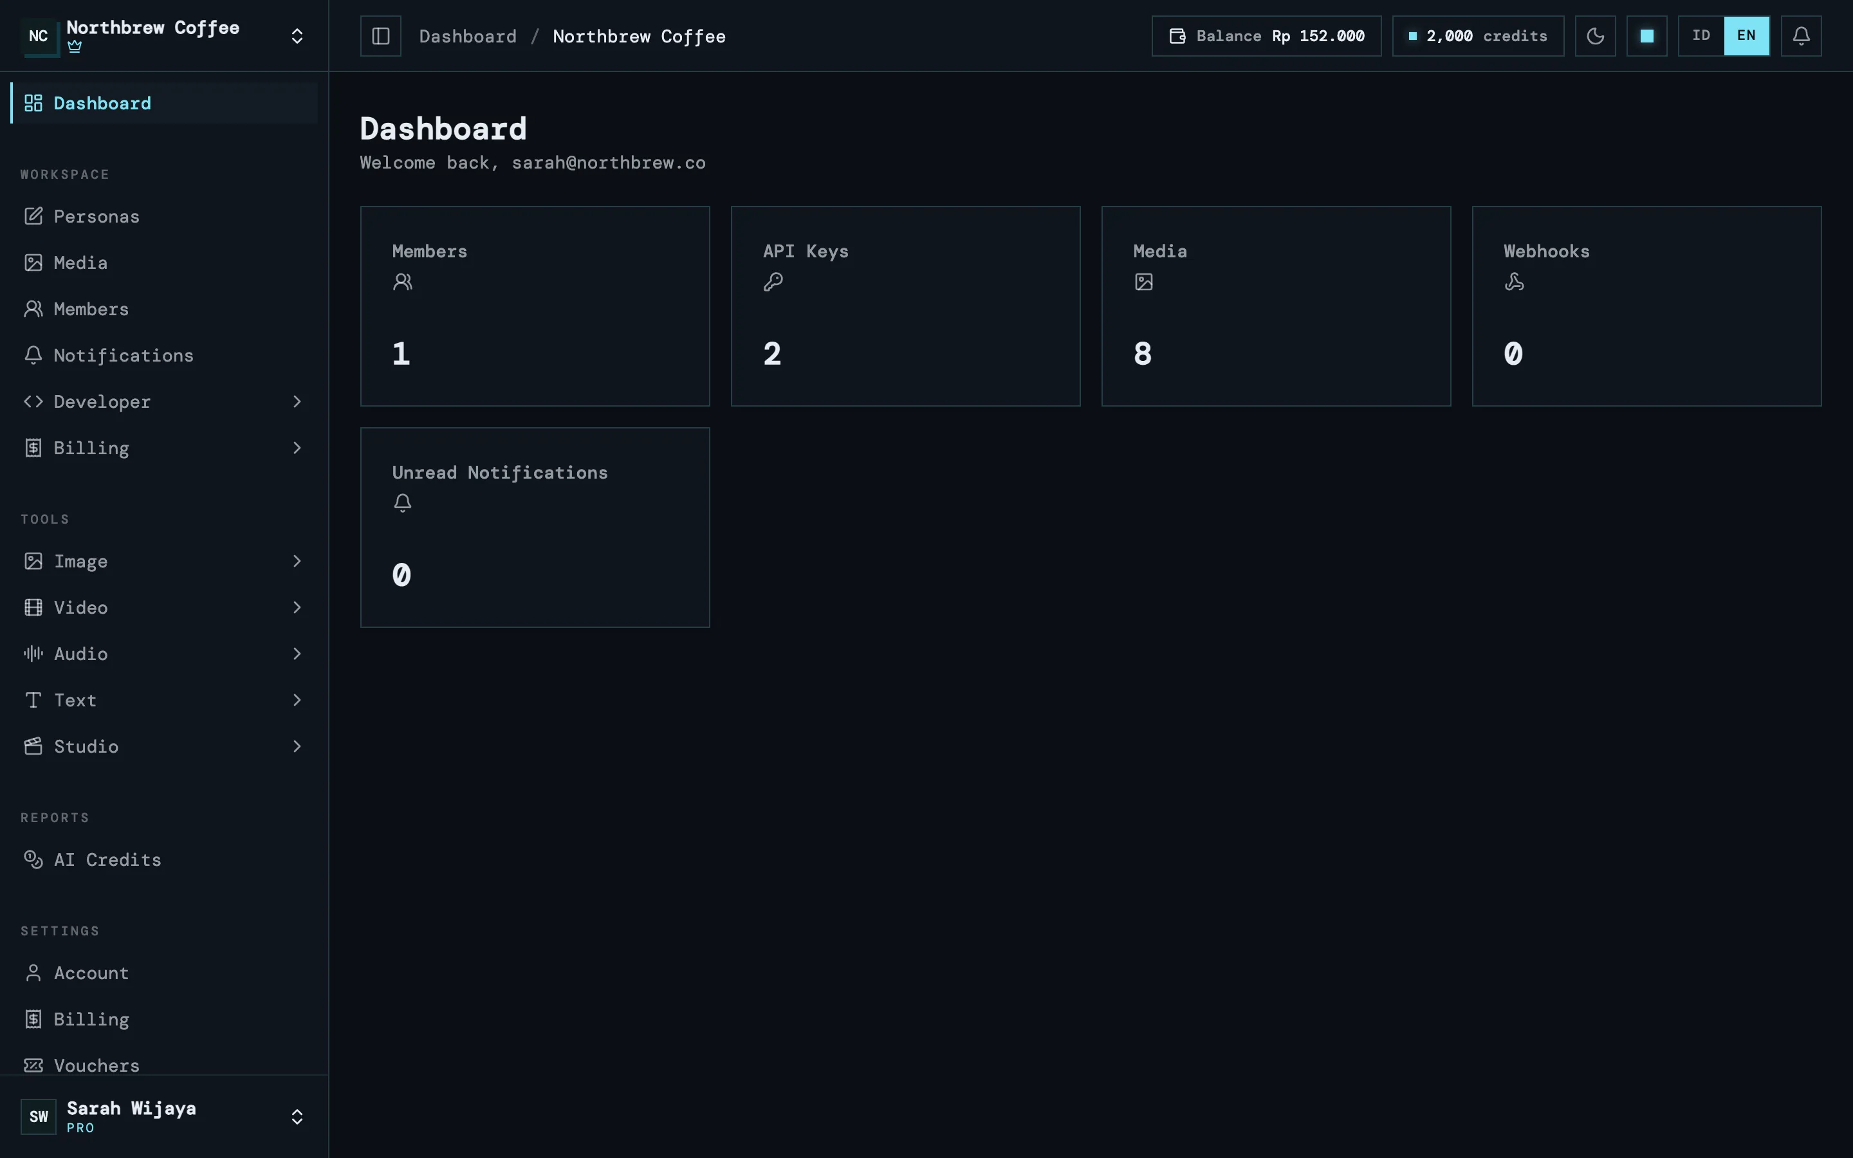This screenshot has height=1158, width=1853.
Task: Click the cyan theme color square
Action: point(1646,36)
